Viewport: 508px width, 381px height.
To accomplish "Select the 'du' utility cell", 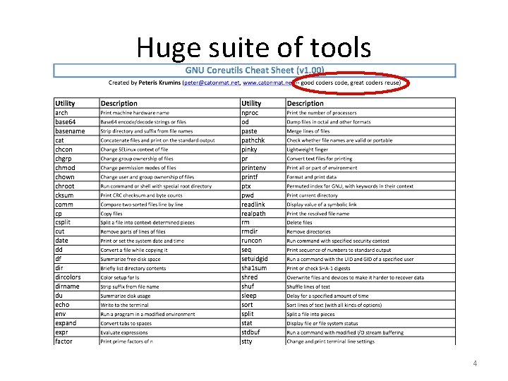I will pos(76,296).
